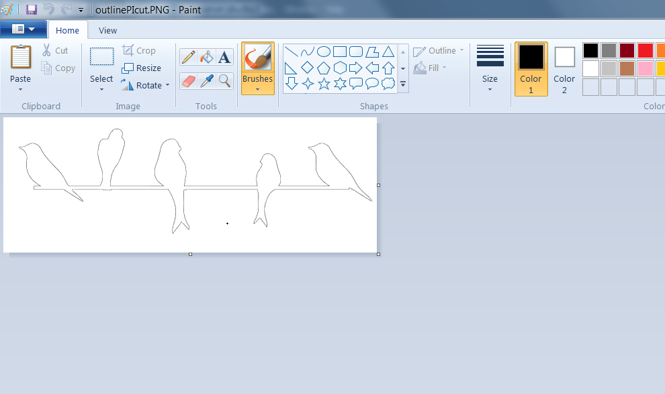This screenshot has width=665, height=394.
Task: Click the Resize button
Action: point(142,68)
